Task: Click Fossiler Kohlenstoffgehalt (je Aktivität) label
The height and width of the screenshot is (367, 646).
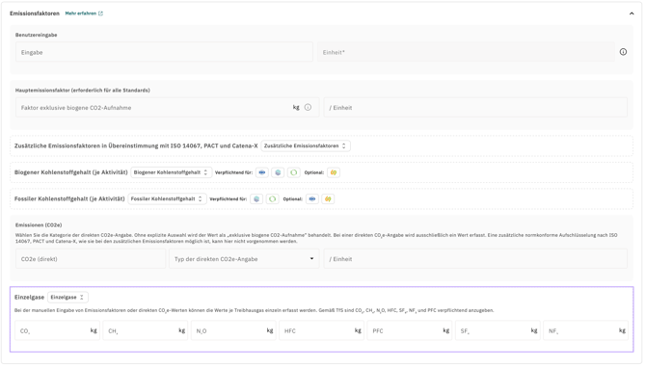Action: coord(69,198)
